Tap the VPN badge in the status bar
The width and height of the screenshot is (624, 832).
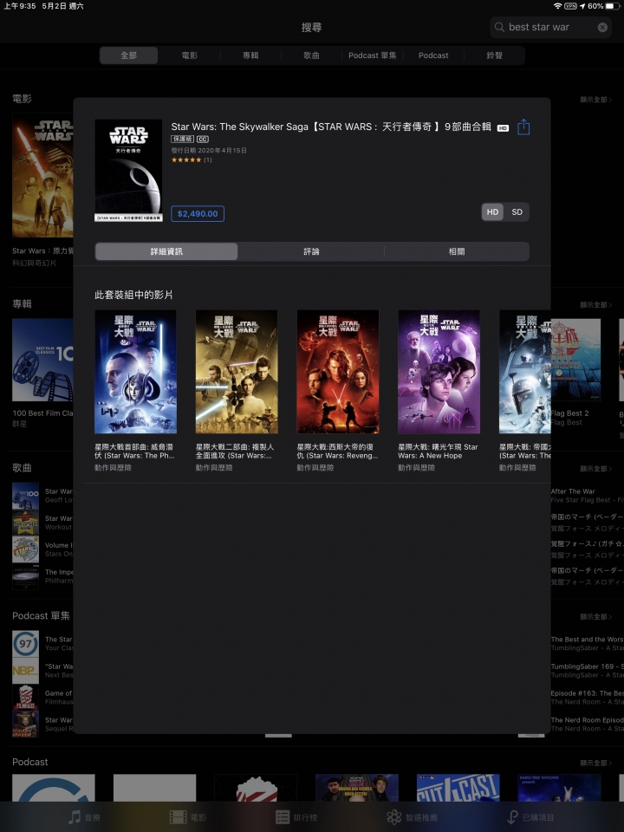pos(570,6)
